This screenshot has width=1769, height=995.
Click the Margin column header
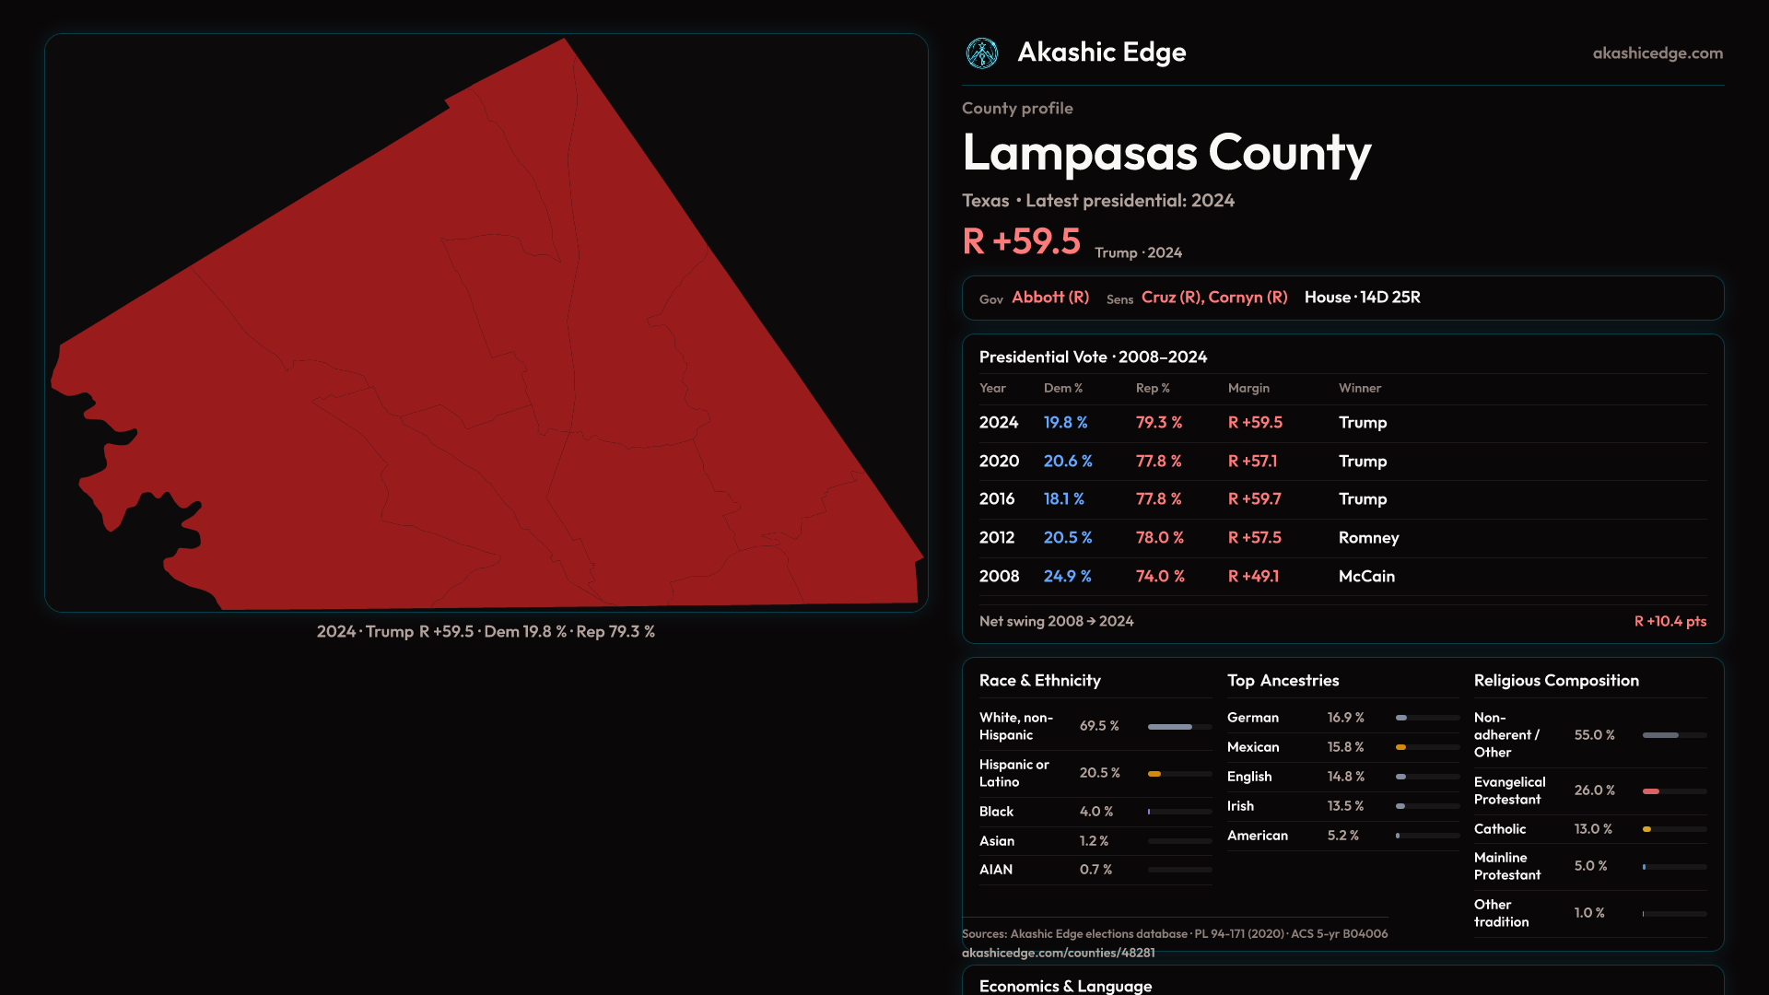coord(1248,389)
